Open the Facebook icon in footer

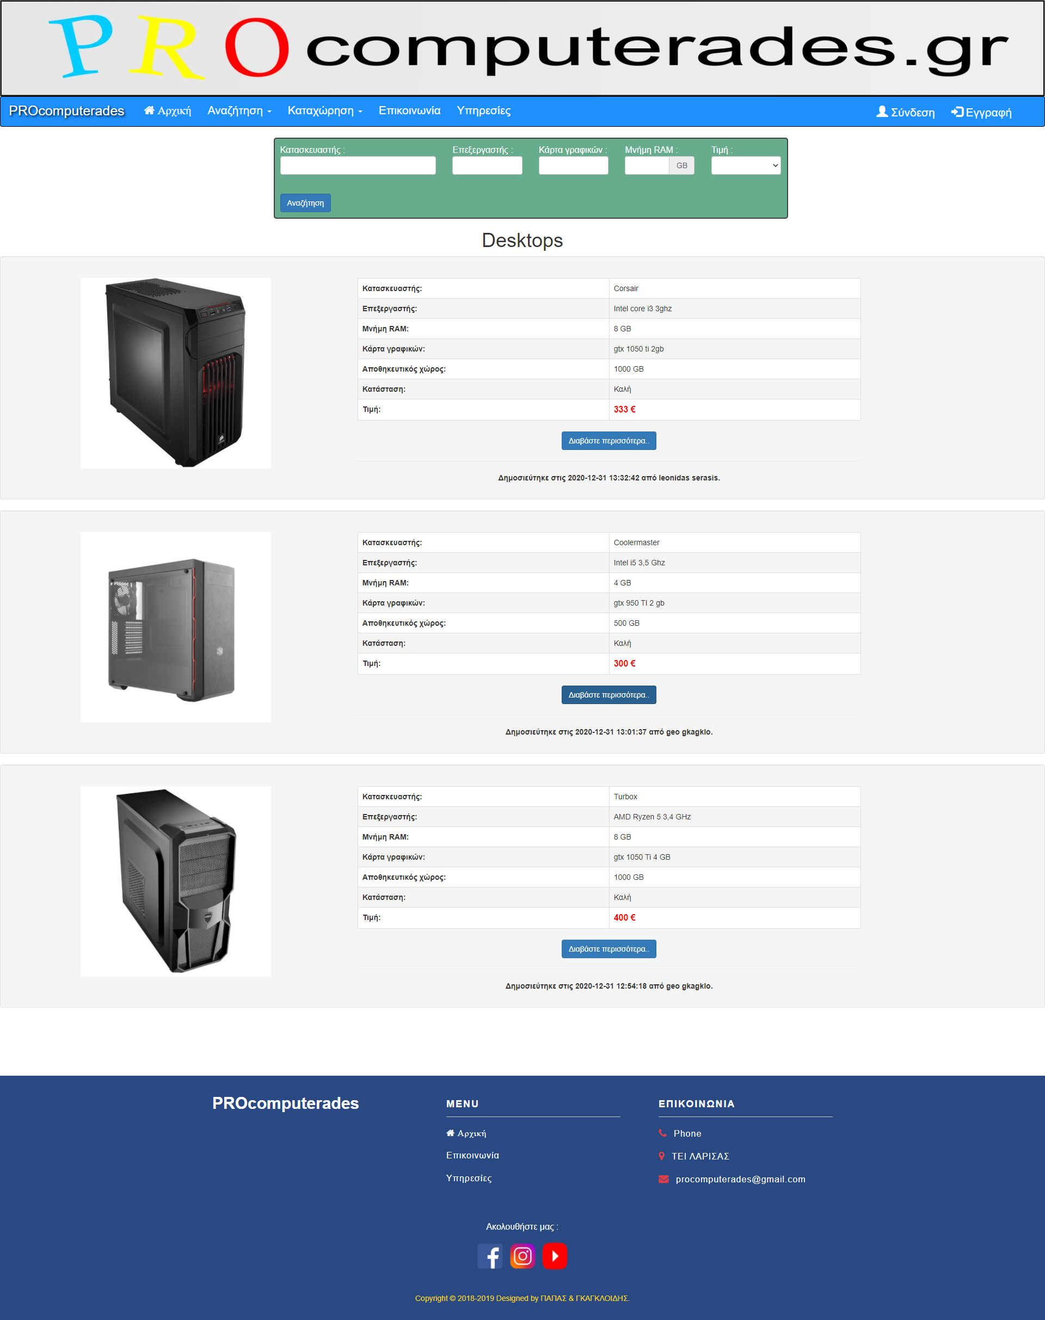[x=489, y=1256]
